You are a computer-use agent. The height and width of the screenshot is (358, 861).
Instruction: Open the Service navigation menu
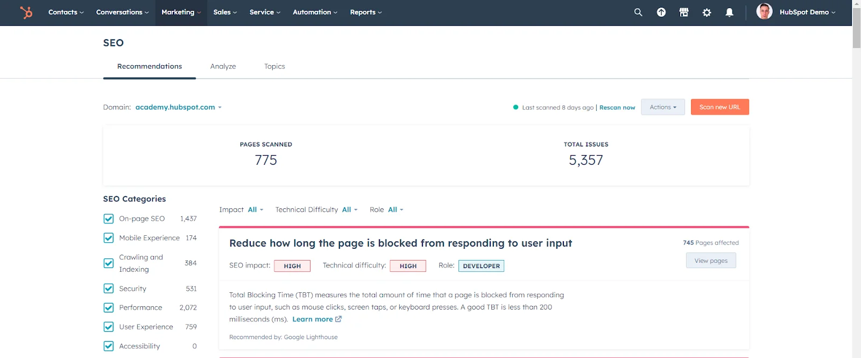(265, 12)
